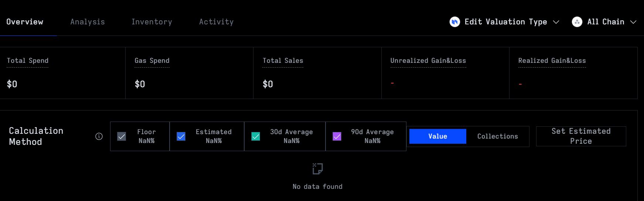Switch to the Analysis tab

pyautogui.click(x=88, y=22)
